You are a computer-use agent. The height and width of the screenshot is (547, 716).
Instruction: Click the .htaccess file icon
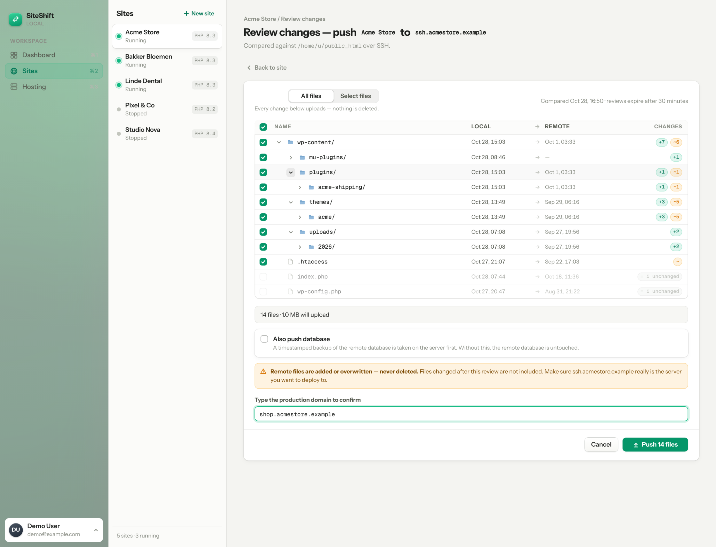[290, 262]
